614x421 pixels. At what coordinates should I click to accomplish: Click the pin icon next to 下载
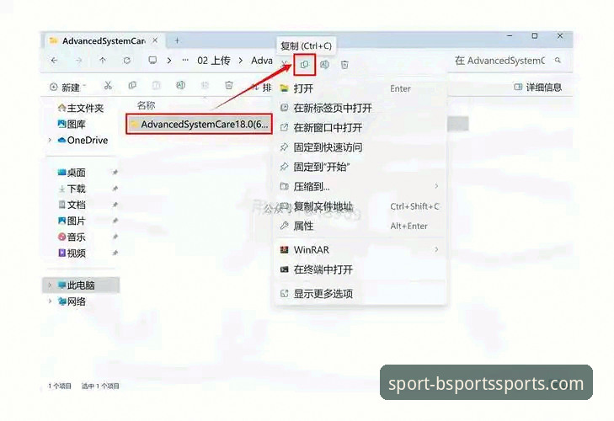115,189
